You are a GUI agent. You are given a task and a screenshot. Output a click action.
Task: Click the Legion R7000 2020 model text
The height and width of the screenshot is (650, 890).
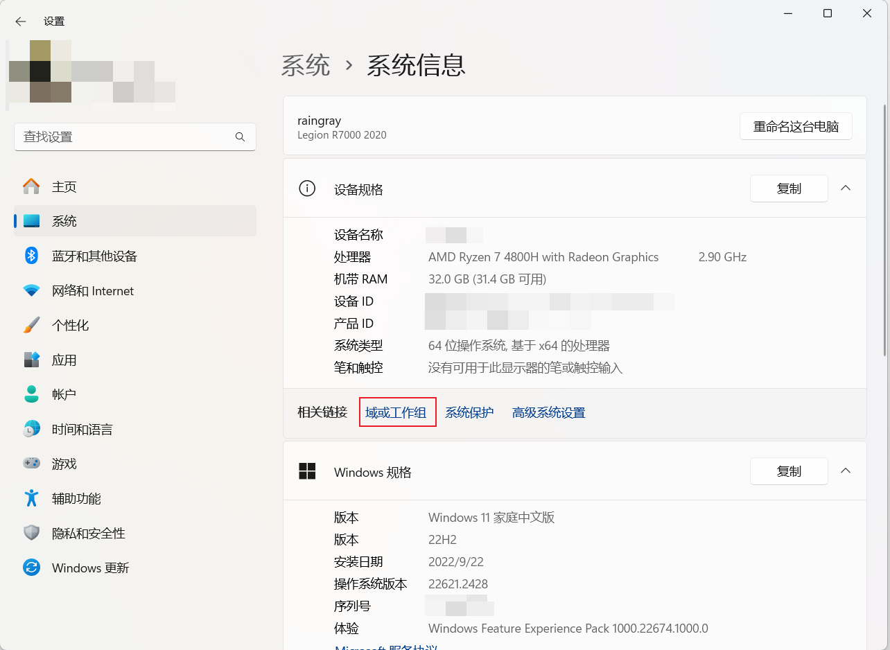click(342, 135)
